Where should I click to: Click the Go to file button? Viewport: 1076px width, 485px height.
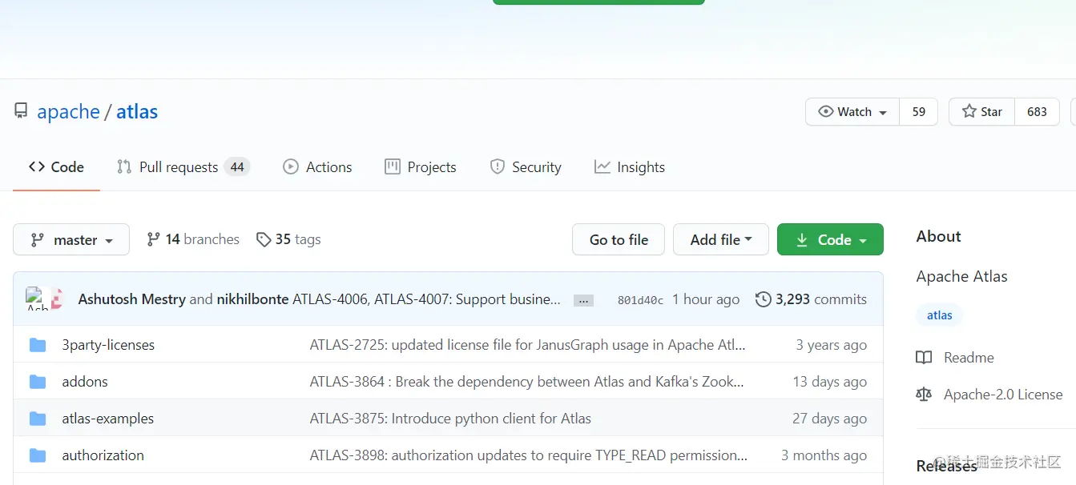coord(619,239)
